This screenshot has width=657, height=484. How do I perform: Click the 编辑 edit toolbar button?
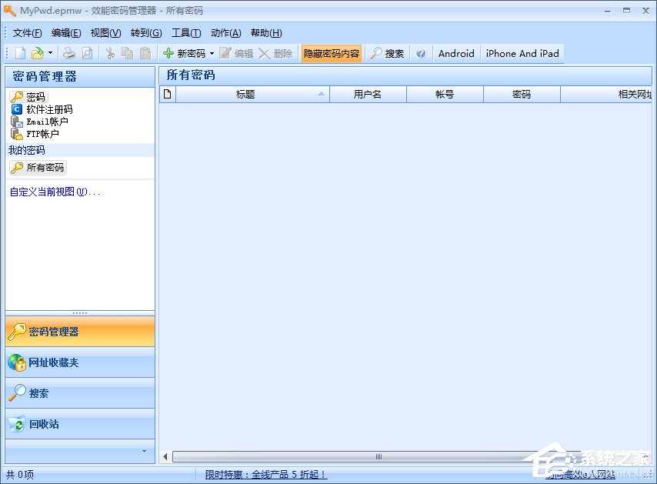tap(236, 53)
